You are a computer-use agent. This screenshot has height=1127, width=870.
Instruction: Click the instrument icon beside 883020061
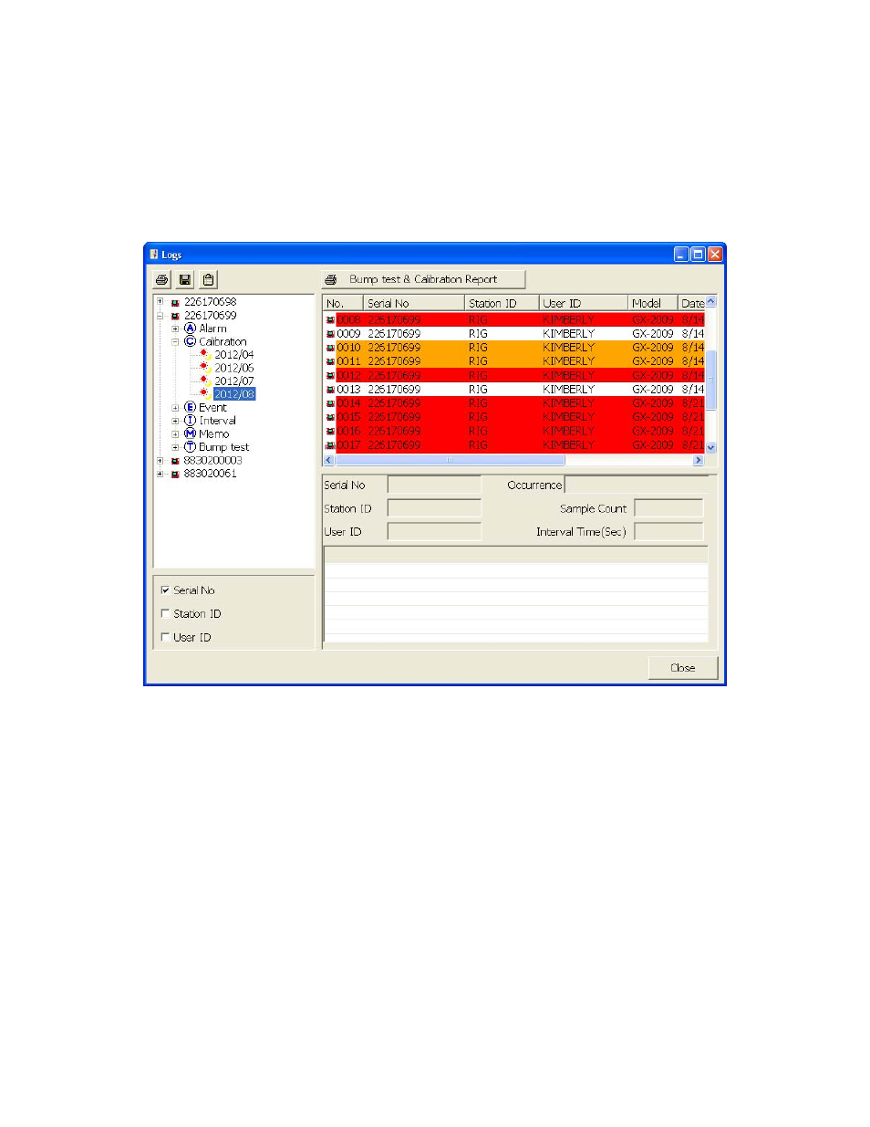(175, 474)
